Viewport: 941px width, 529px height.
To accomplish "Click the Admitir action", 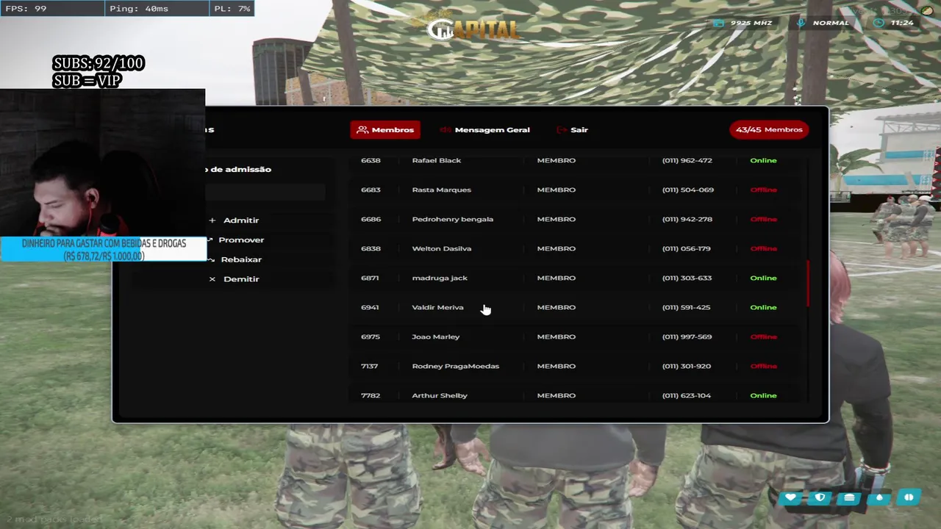I will pos(241,220).
